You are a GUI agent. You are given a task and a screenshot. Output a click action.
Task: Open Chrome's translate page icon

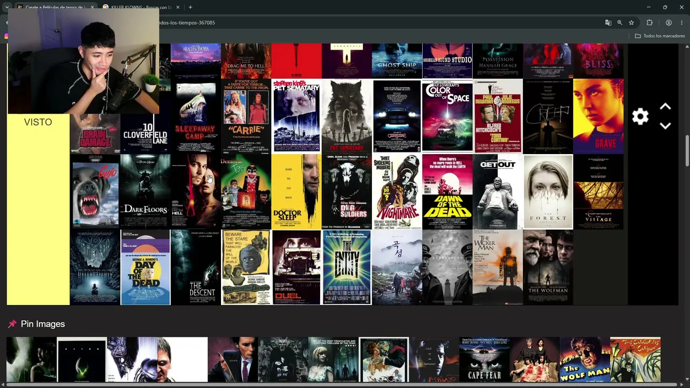tap(608, 23)
